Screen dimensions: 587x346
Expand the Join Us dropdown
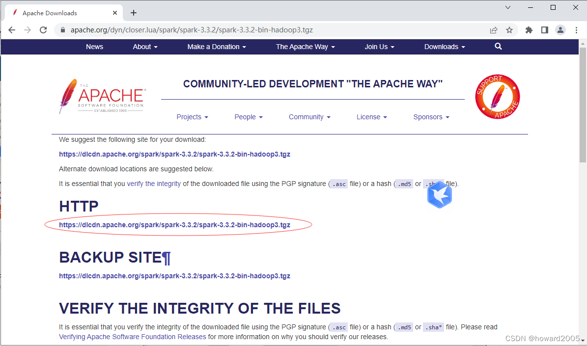(x=380, y=47)
